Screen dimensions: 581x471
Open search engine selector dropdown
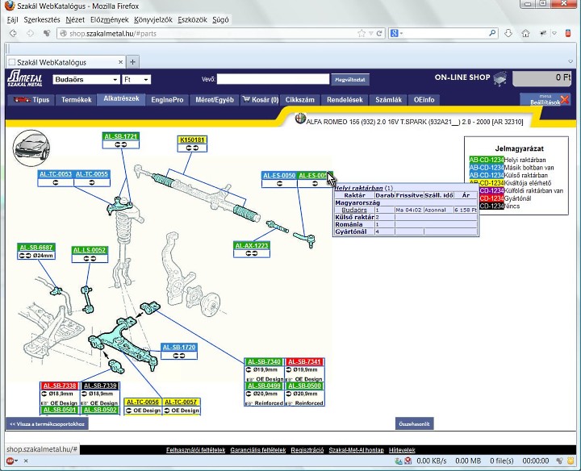[396, 33]
